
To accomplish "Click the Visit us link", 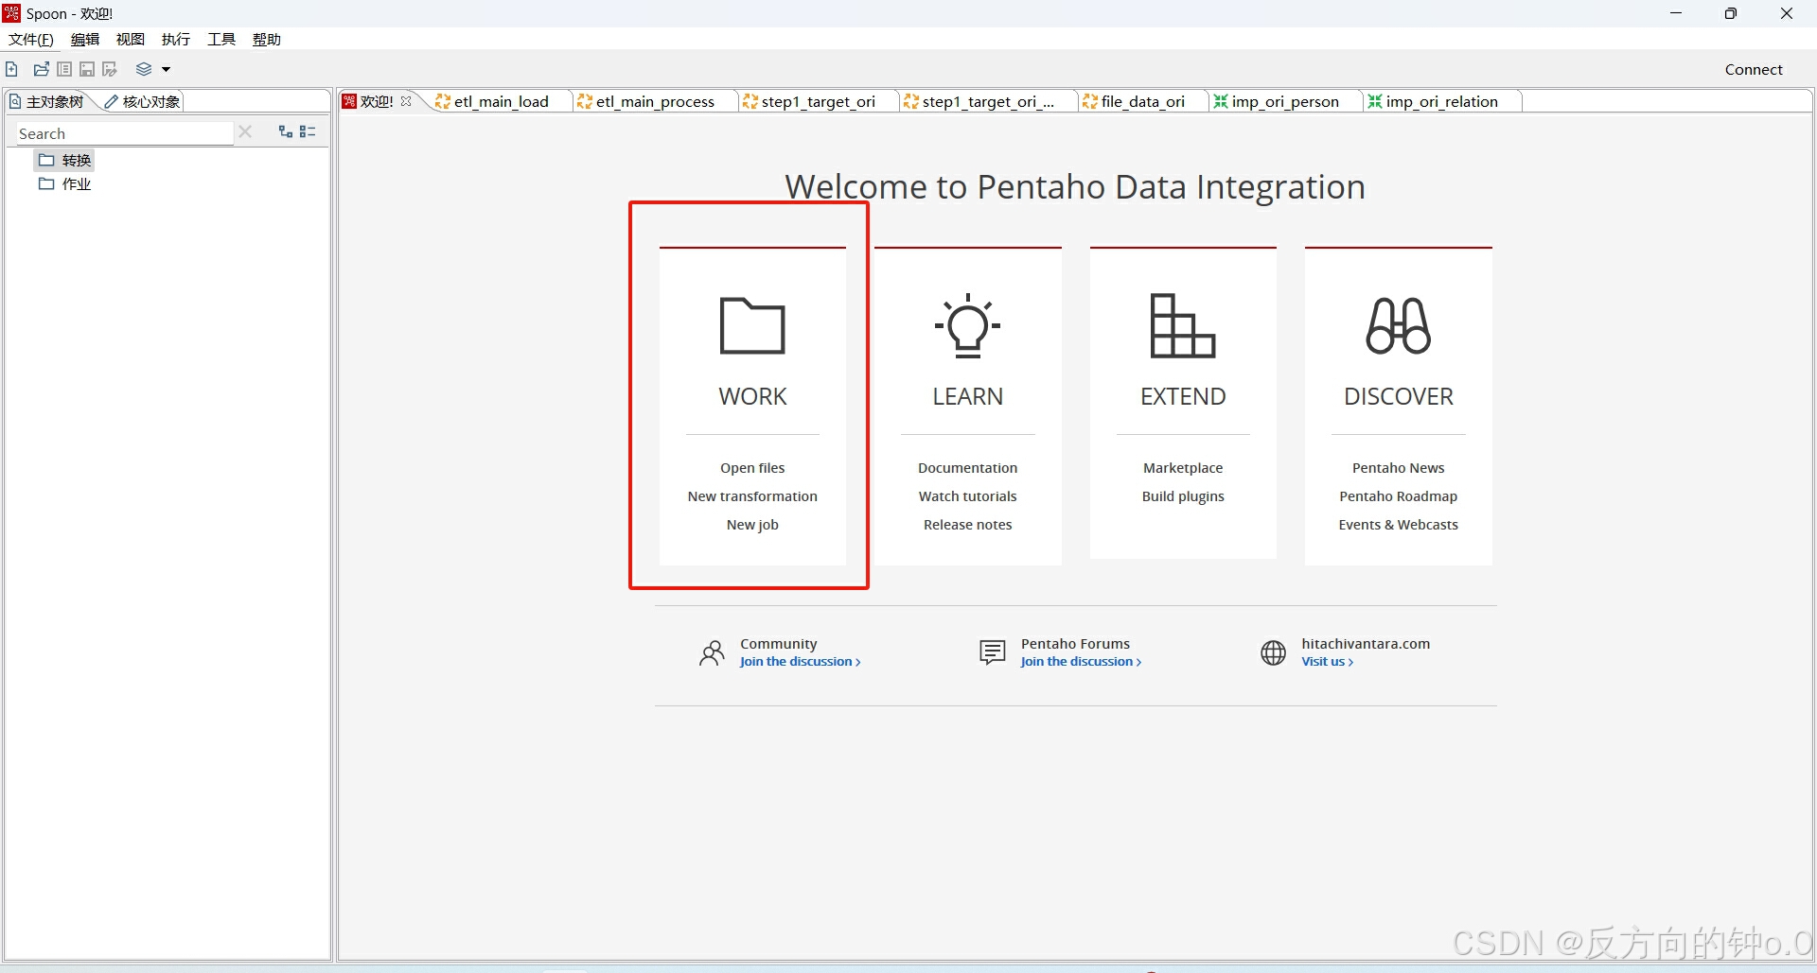I will point(1327,662).
